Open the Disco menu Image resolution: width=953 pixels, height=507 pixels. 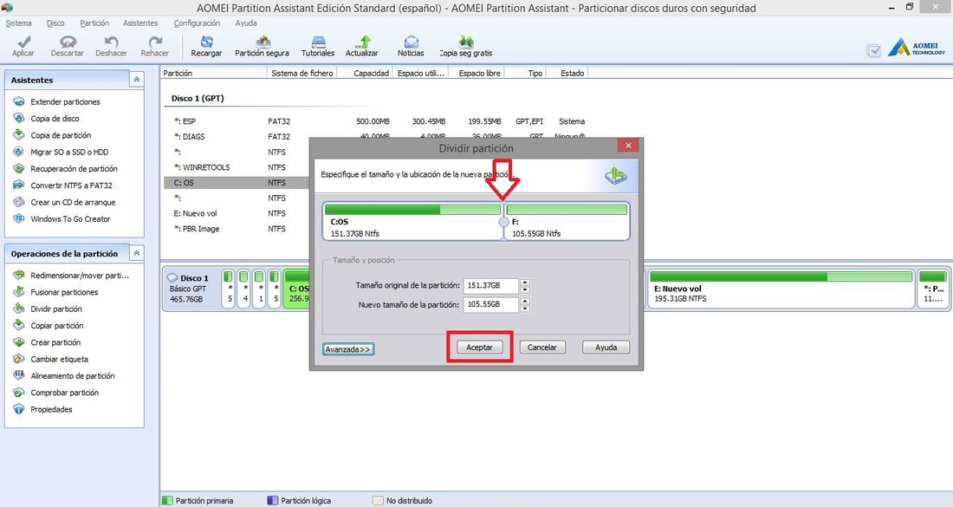click(55, 23)
